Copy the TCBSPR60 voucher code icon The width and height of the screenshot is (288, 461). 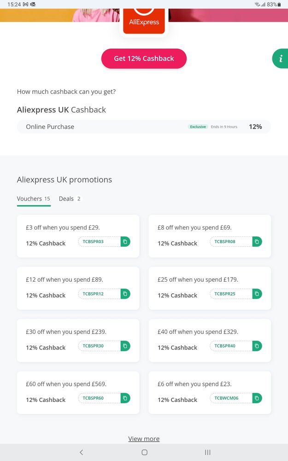125,398
